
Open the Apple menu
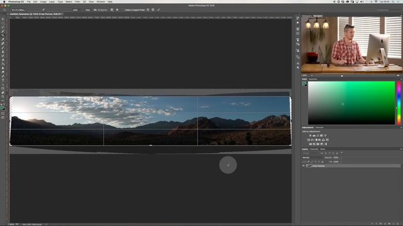(x=4, y=1)
